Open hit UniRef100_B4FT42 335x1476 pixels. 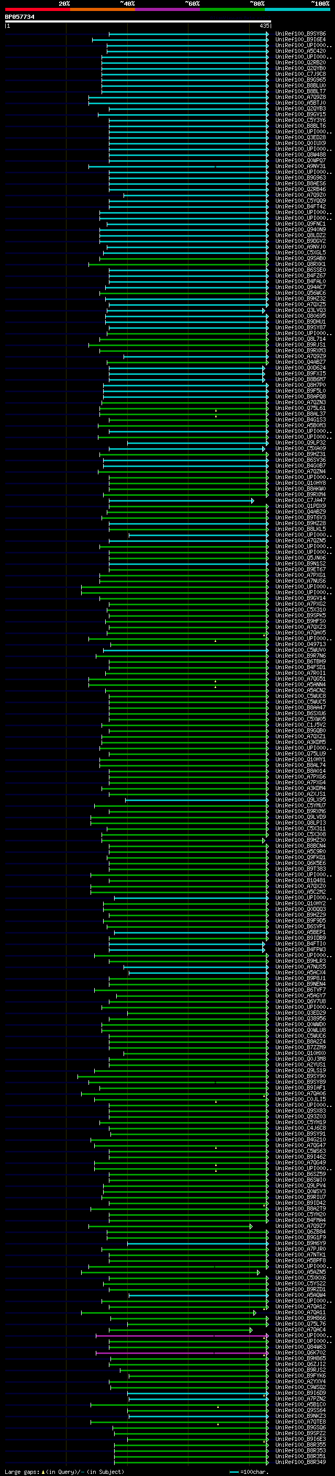(300, 206)
